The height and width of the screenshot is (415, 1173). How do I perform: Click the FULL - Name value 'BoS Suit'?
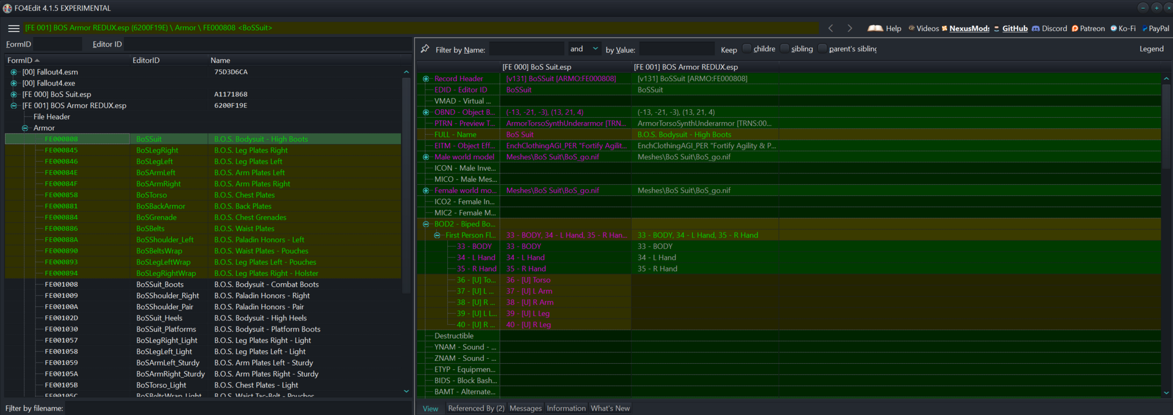[x=520, y=135]
